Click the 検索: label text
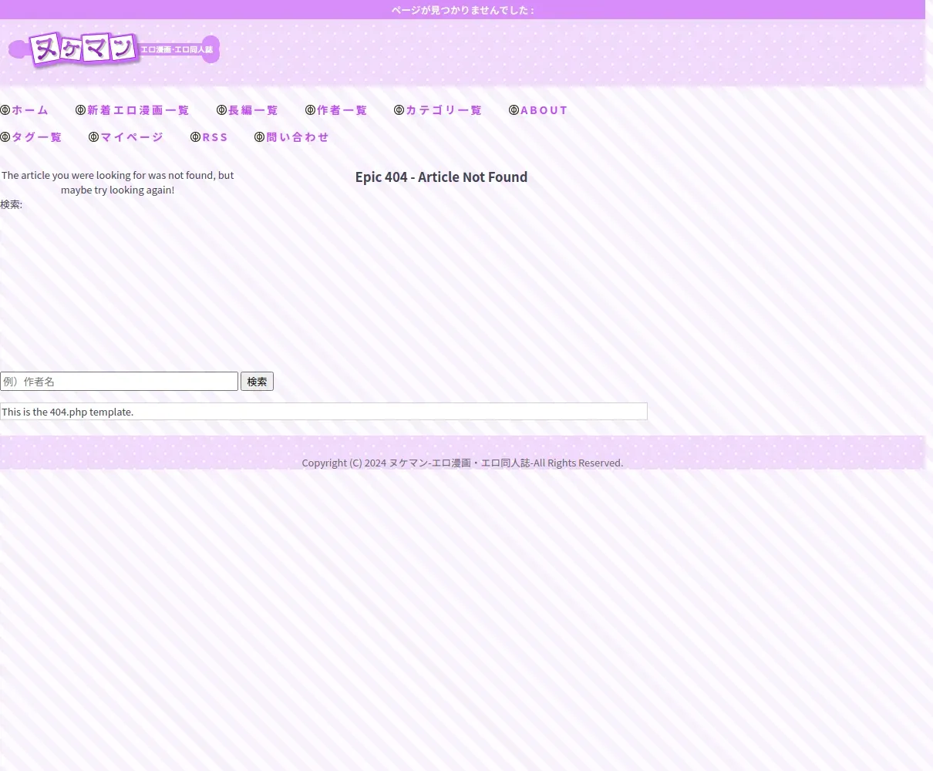933x771 pixels. point(11,204)
